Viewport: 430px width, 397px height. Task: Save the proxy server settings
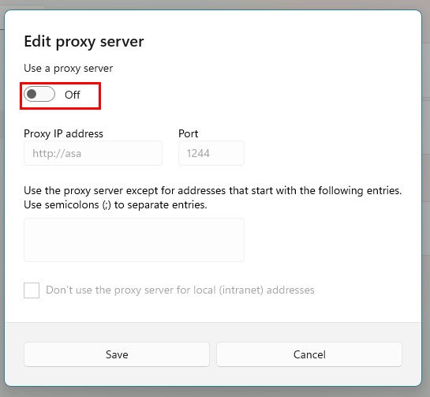tap(117, 354)
